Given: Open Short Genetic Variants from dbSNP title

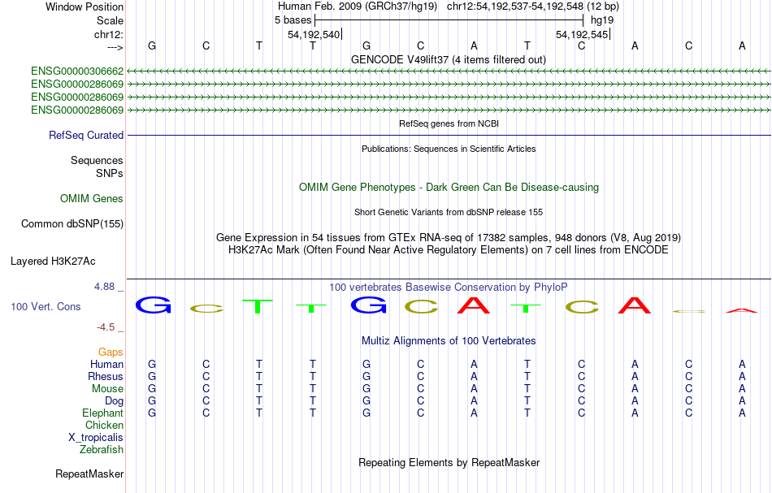Looking at the screenshot, I should 449,212.
